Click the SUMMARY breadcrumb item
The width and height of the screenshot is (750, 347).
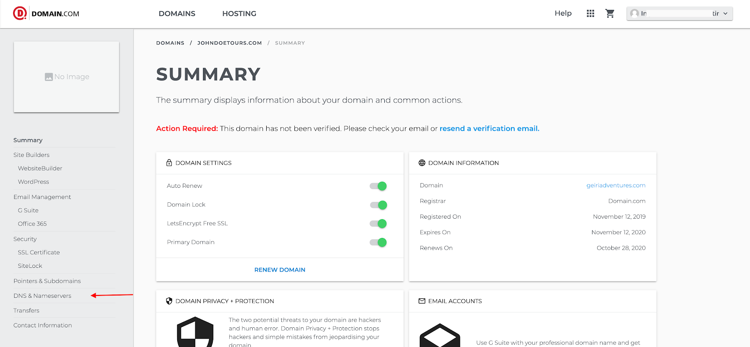tap(290, 43)
